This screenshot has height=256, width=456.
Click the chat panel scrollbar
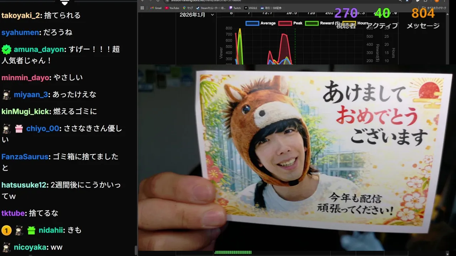click(x=136, y=250)
